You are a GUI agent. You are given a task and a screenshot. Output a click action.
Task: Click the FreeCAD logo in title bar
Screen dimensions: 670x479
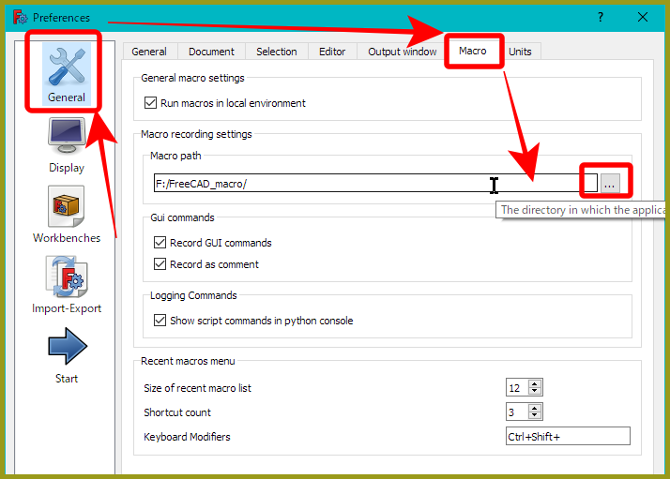pos(18,18)
